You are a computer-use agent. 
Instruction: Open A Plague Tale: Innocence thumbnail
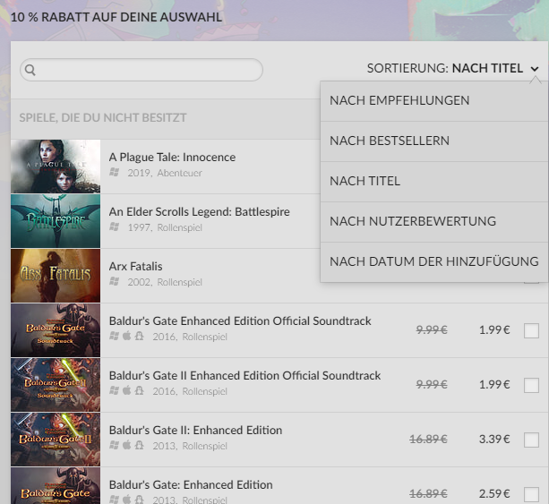click(56, 167)
